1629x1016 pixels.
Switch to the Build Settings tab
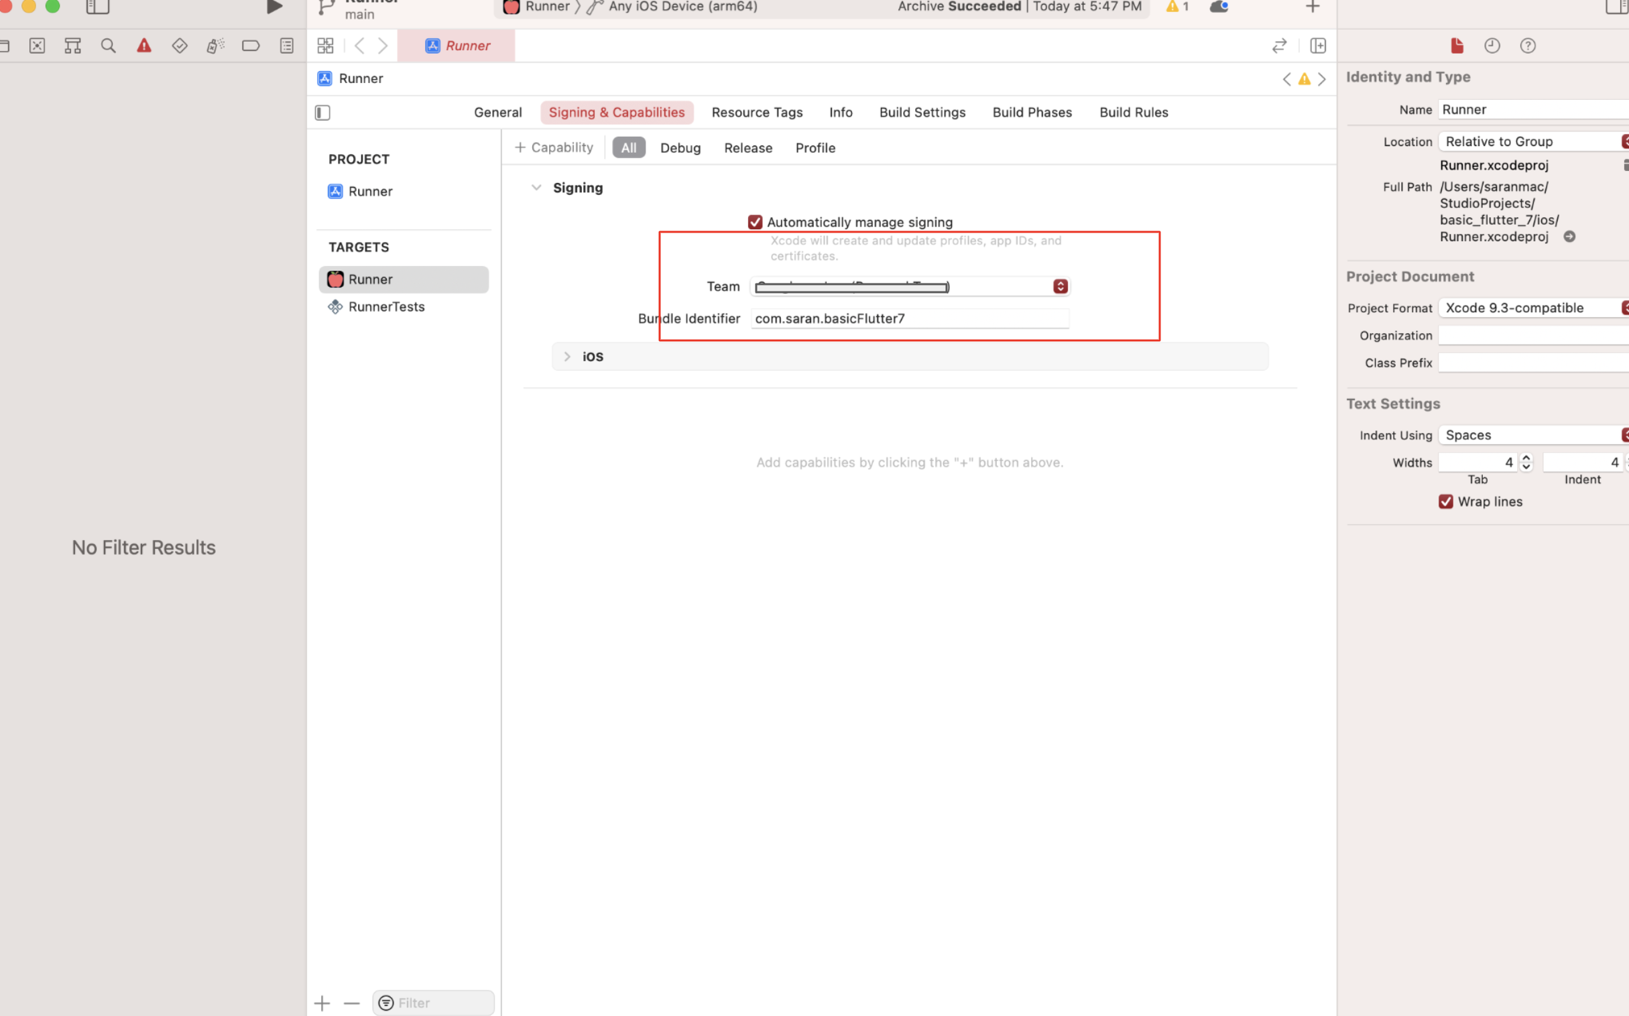(x=922, y=113)
